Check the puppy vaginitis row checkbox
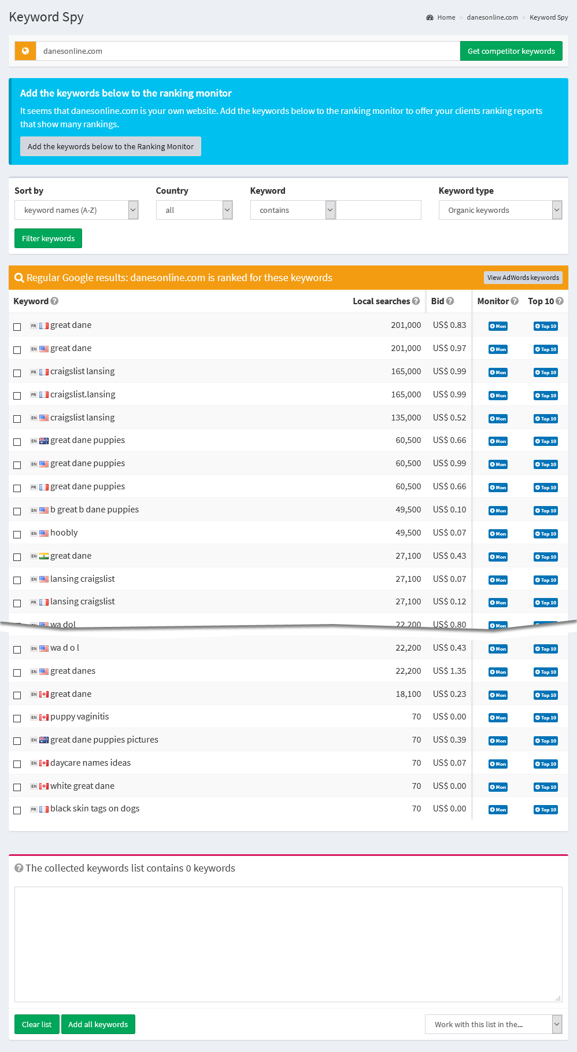Image resolution: width=577 pixels, height=1052 pixels. [x=17, y=718]
